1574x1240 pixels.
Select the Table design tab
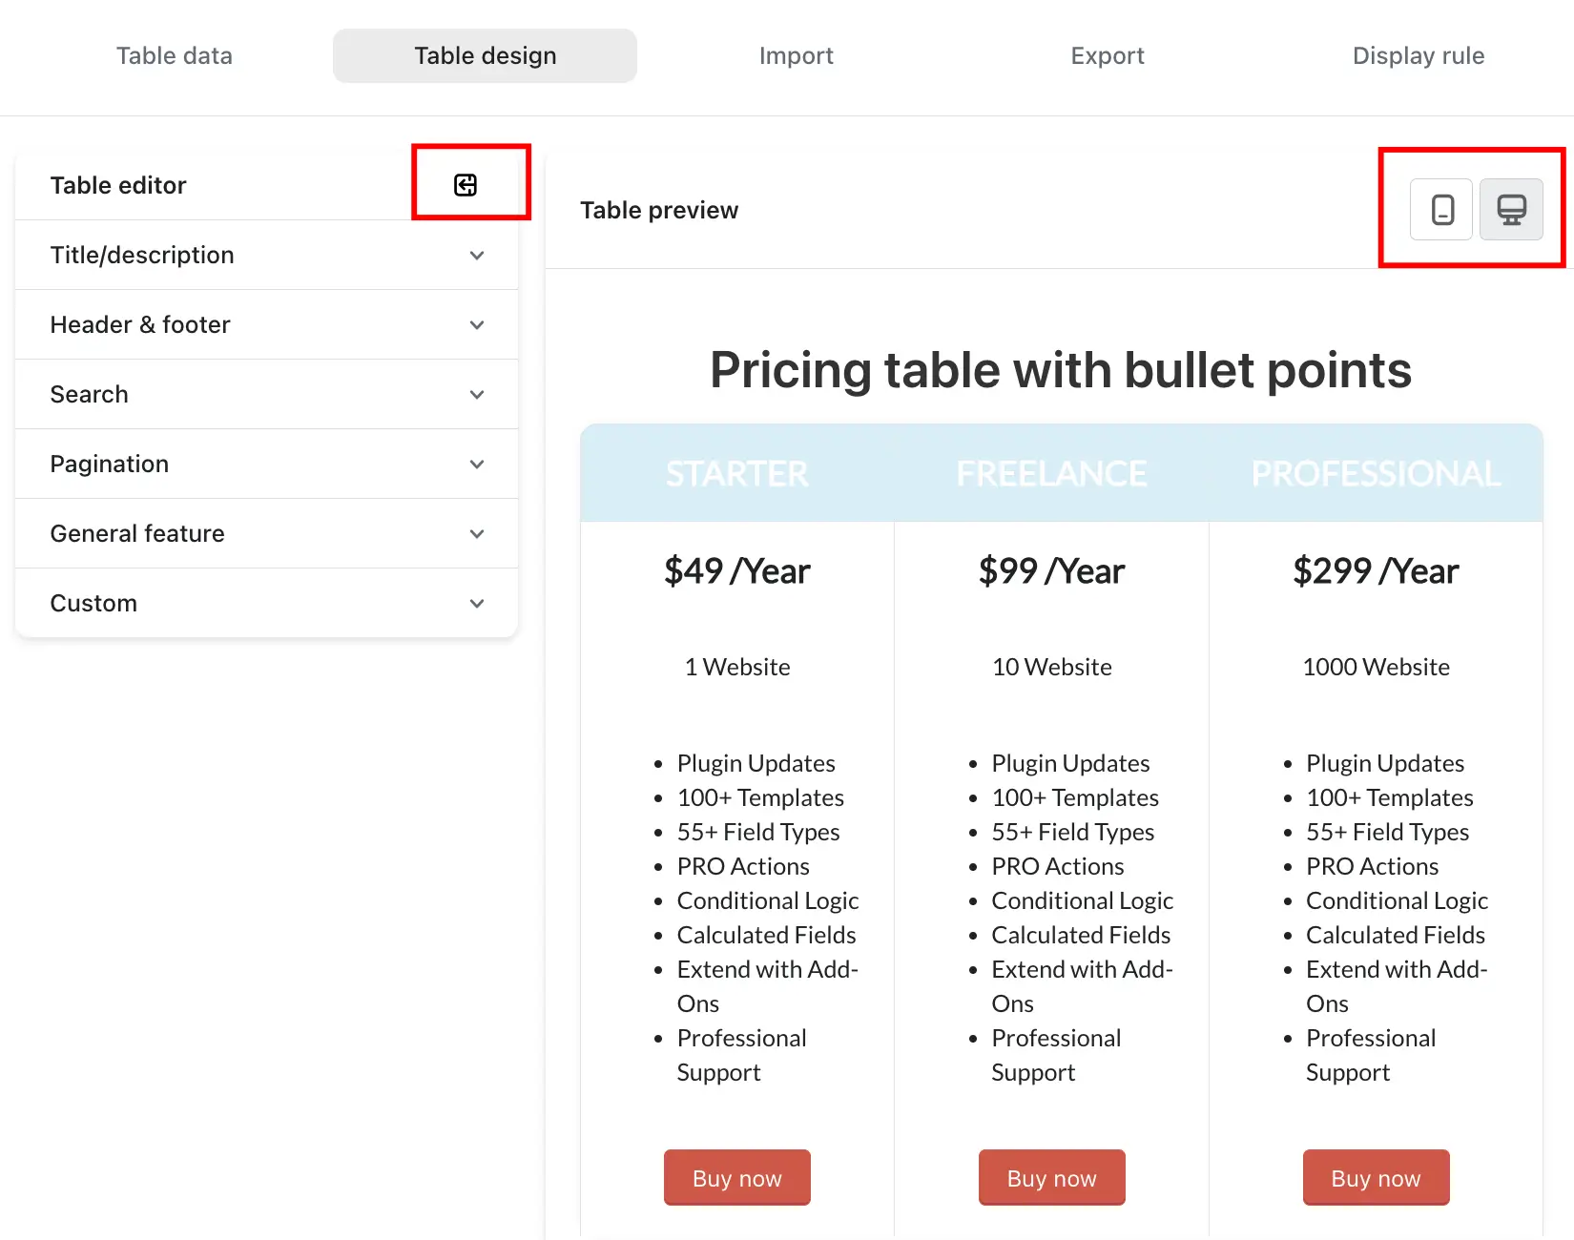tap(485, 55)
